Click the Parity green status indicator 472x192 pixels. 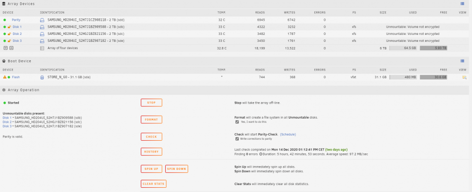tap(5, 20)
